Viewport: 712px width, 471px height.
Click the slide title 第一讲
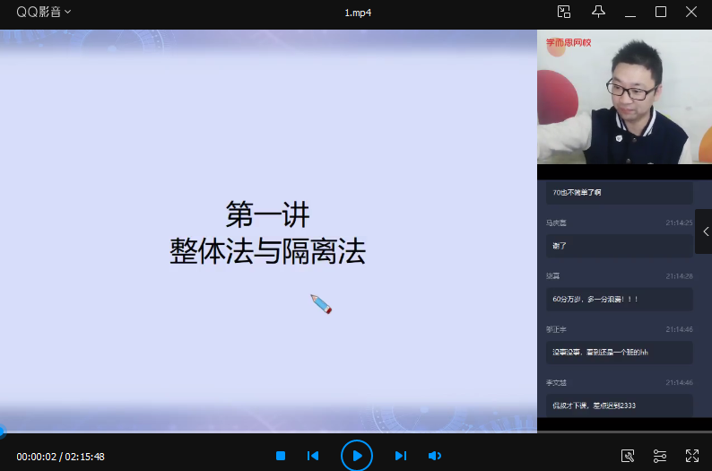point(268,214)
